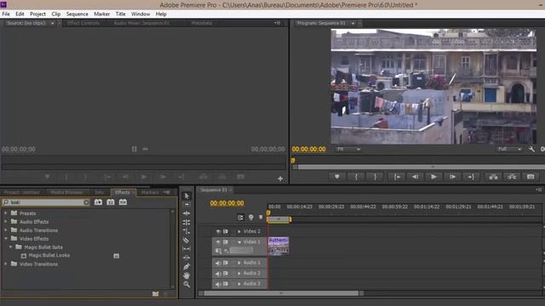The height and width of the screenshot is (306, 545).
Task: Filter effects by YUV Effects icon
Action: pos(123,202)
